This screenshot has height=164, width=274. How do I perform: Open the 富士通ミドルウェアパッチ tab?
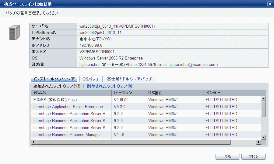point(129,79)
